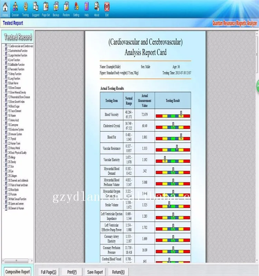Select the Brain Nerve record

13,83
